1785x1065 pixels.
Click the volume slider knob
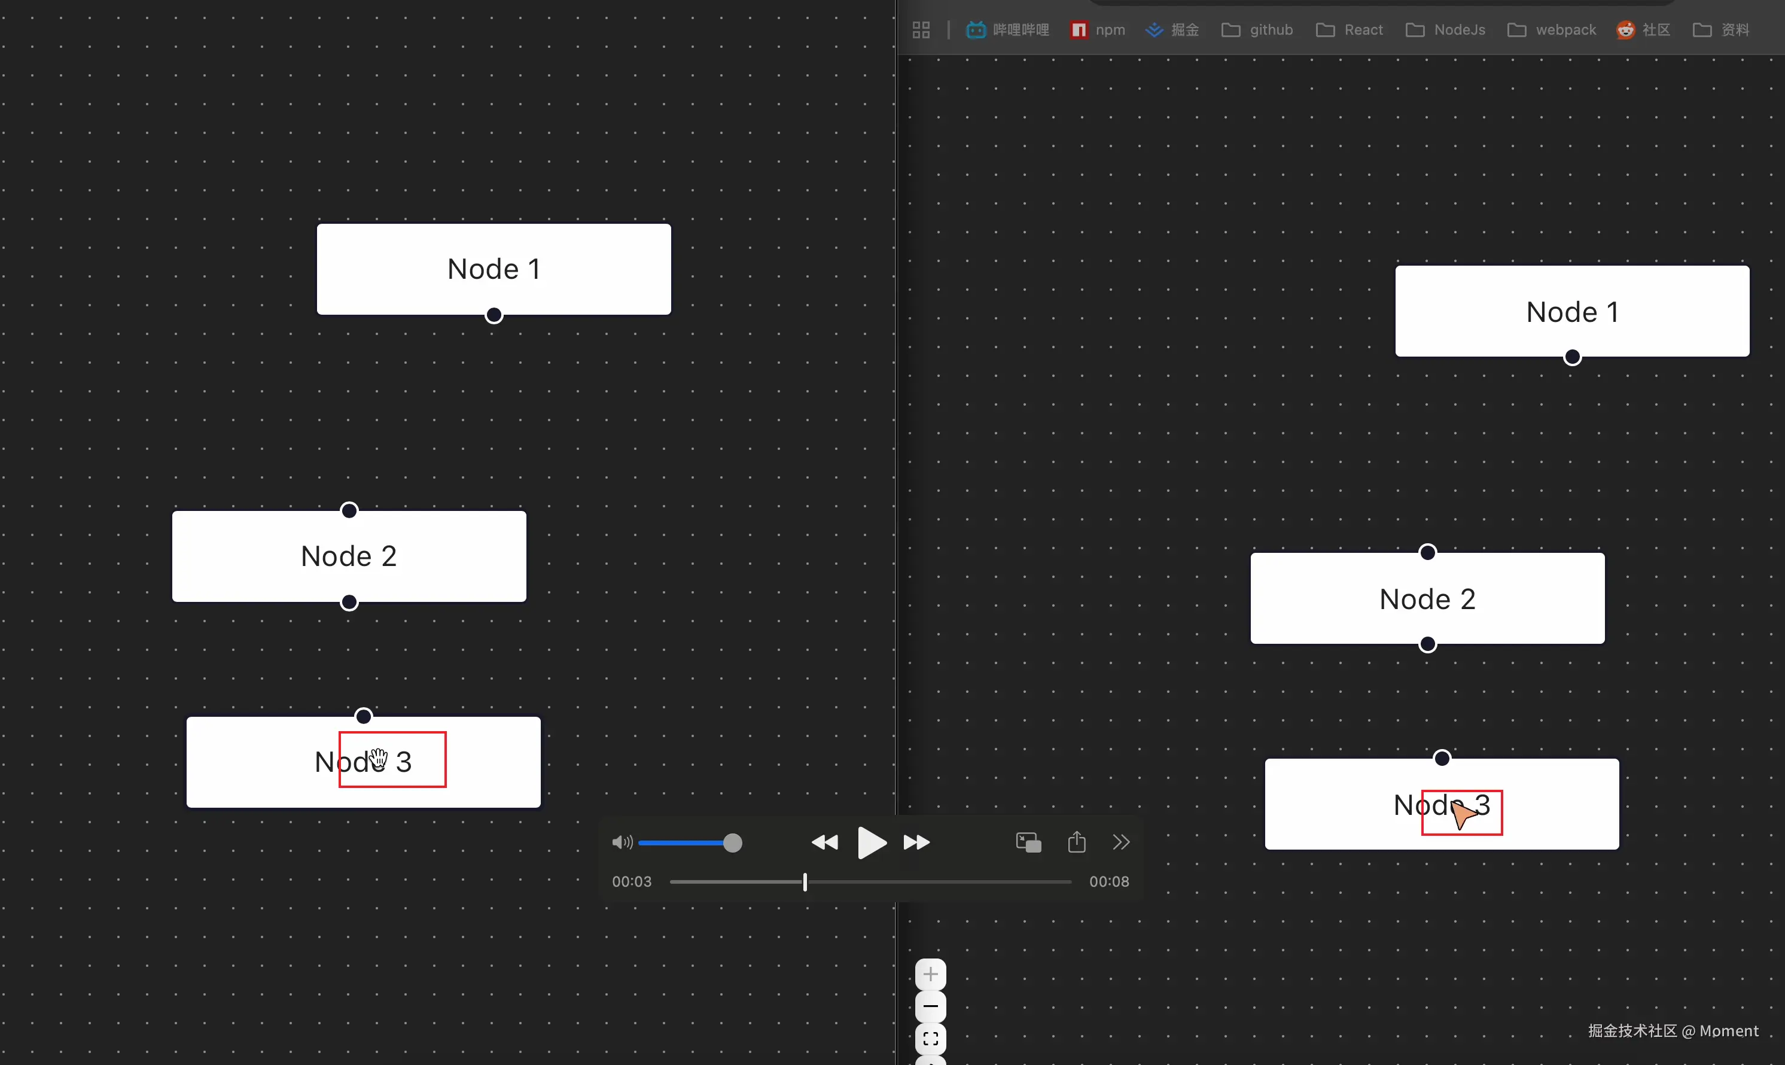[x=732, y=842]
